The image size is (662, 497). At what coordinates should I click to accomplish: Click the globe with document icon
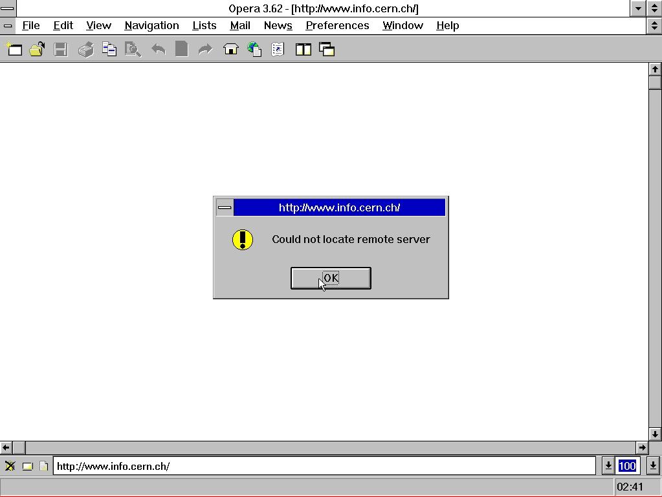click(254, 49)
